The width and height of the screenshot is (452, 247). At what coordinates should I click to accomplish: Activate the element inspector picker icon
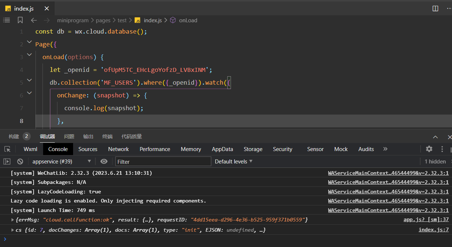pyautogui.click(x=7, y=149)
